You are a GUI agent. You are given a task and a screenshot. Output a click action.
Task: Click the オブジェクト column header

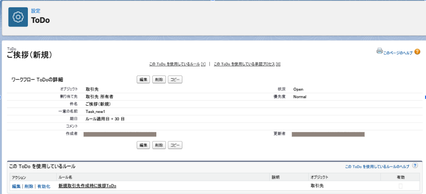click(x=319, y=177)
